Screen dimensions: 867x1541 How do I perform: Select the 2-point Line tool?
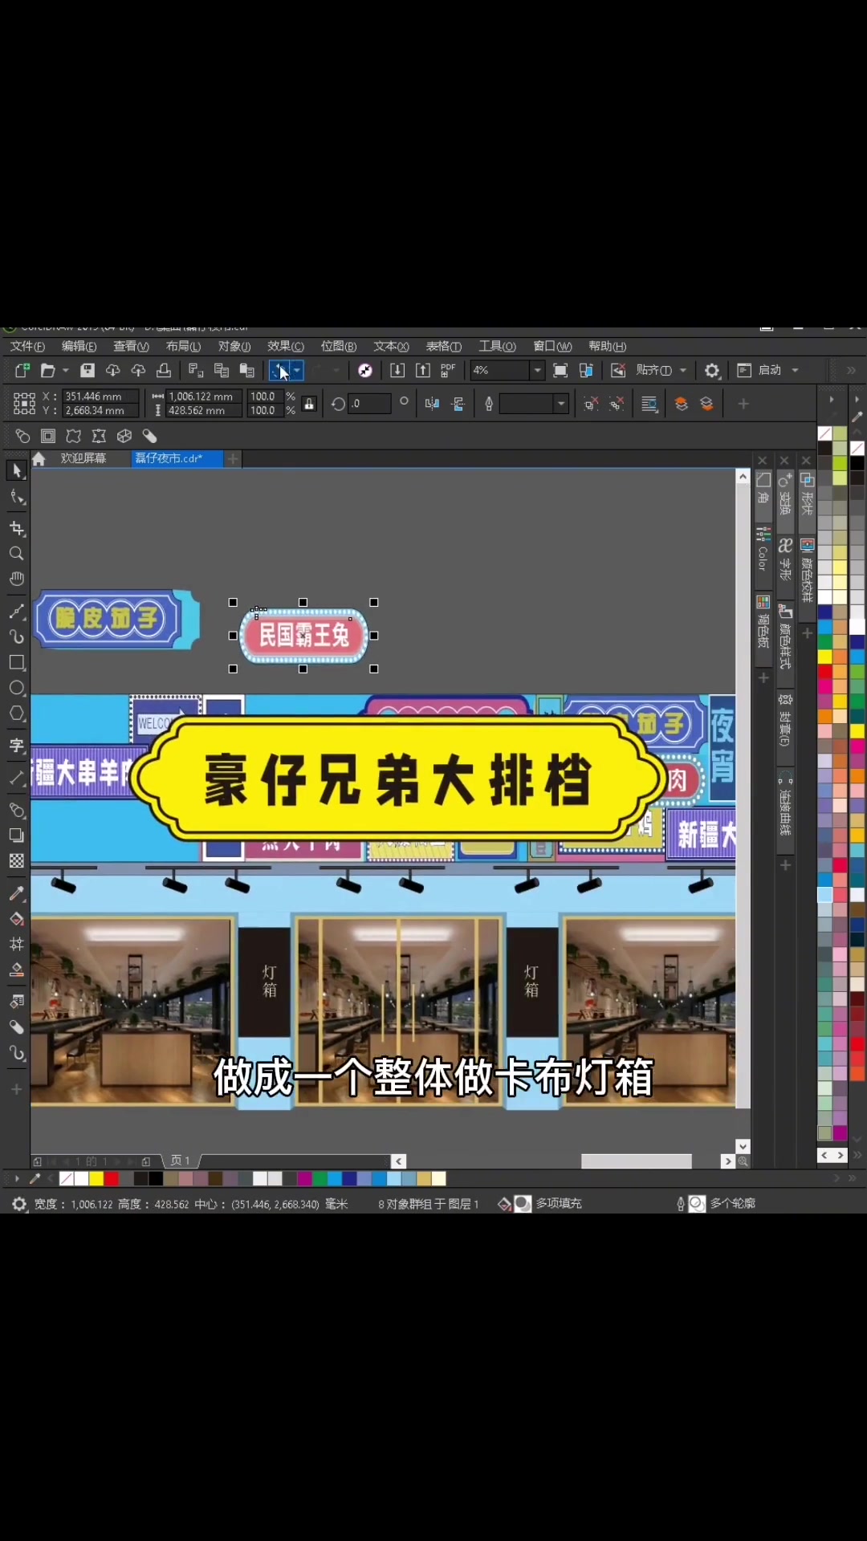pos(17,612)
